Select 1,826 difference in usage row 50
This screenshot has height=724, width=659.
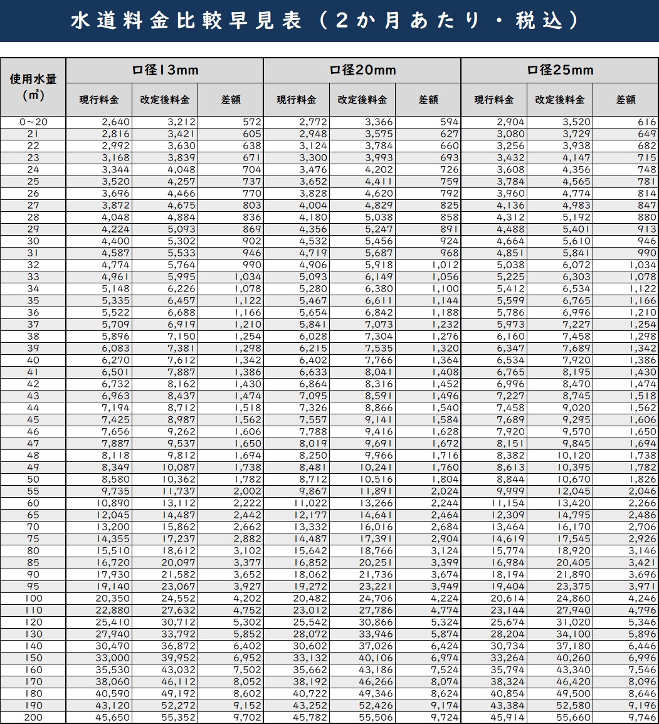643,480
